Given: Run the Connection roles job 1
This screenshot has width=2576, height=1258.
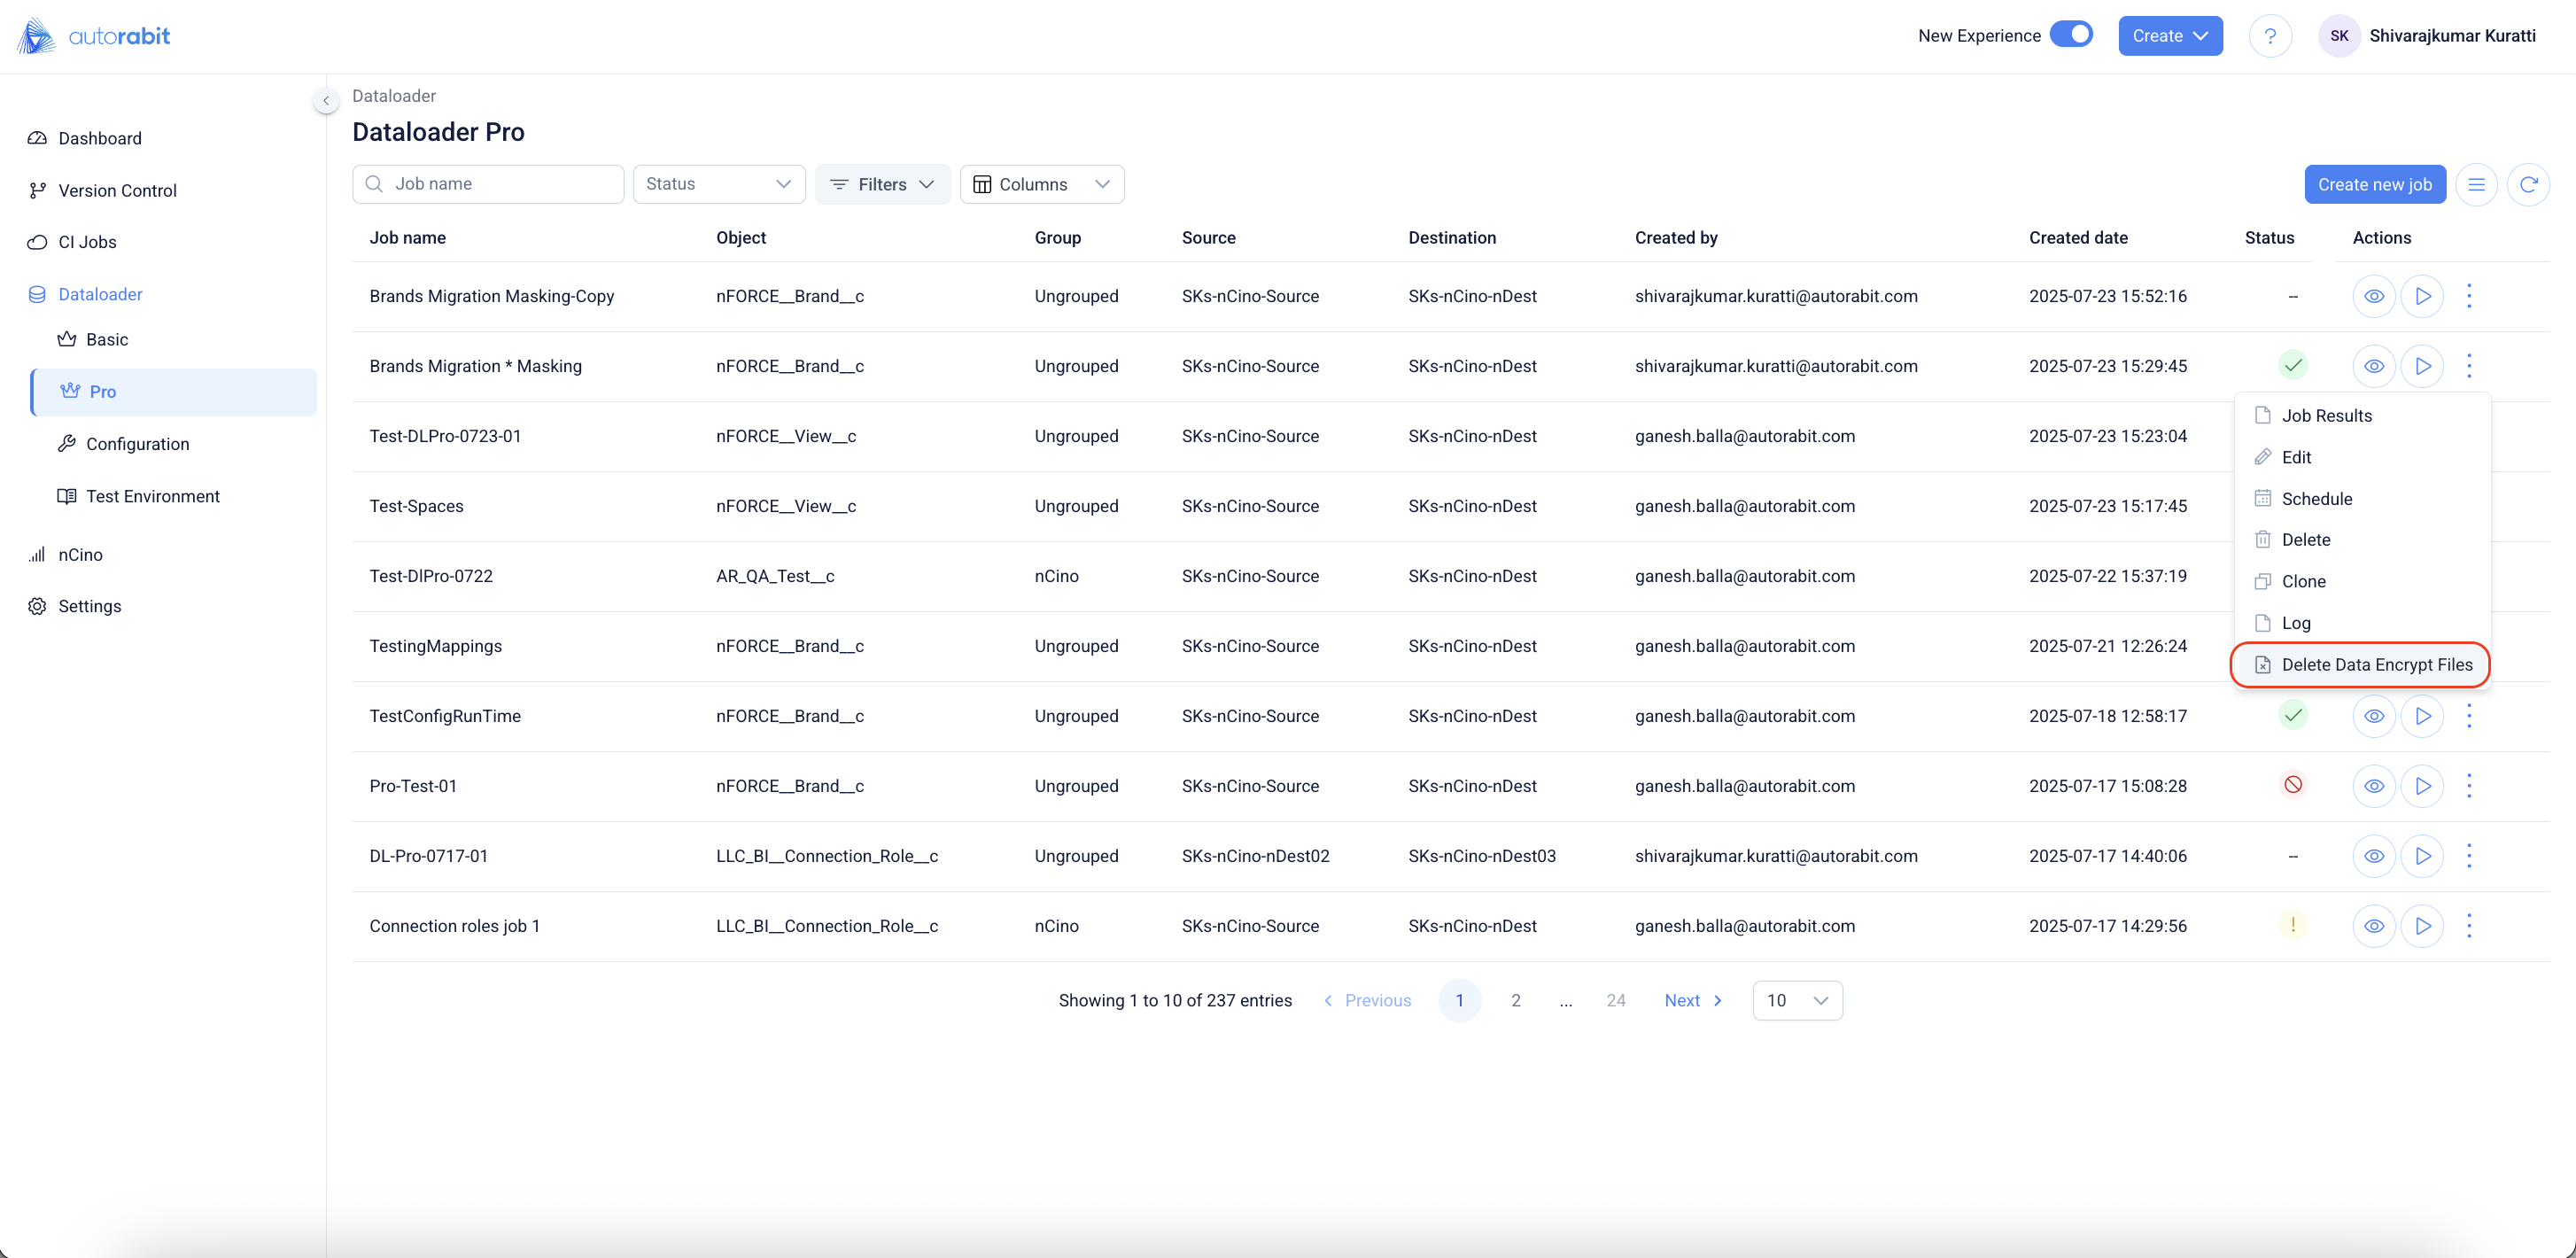Looking at the screenshot, I should tap(2422, 926).
